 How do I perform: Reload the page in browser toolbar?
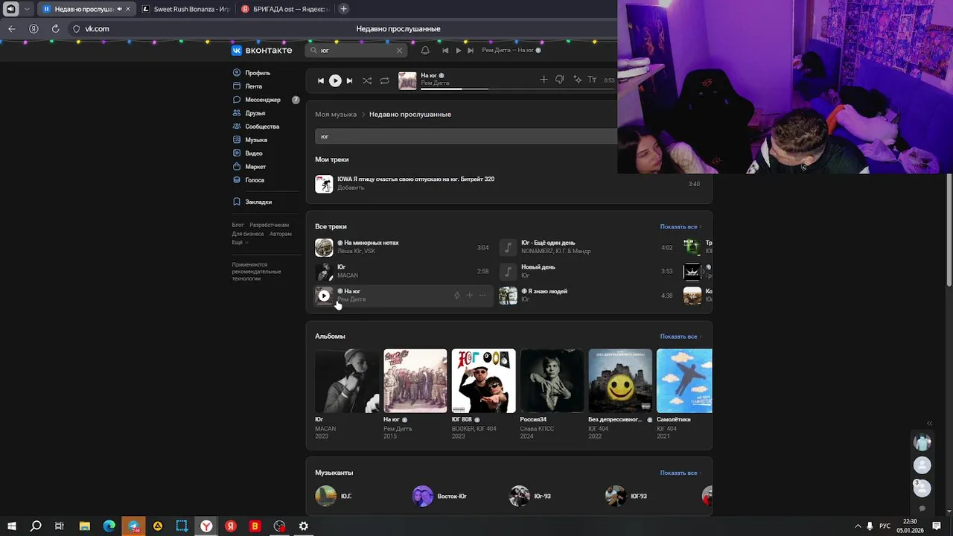(x=55, y=29)
